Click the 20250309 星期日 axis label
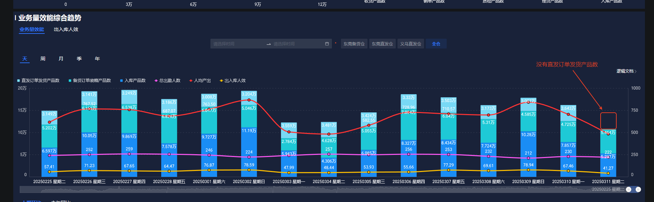 [528, 181]
